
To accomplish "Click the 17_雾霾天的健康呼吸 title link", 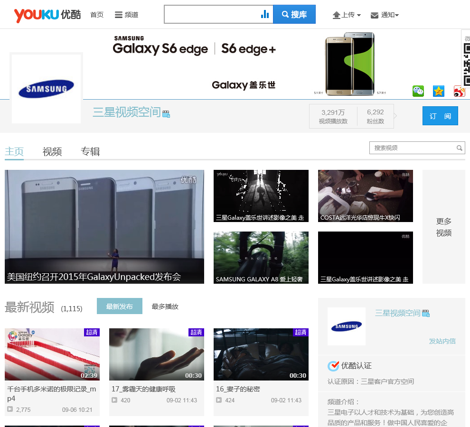I will (143, 389).
